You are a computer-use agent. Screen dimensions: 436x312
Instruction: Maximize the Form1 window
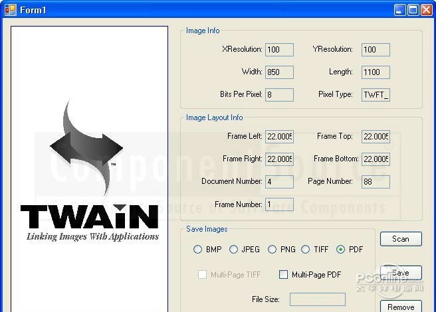(x=413, y=10)
